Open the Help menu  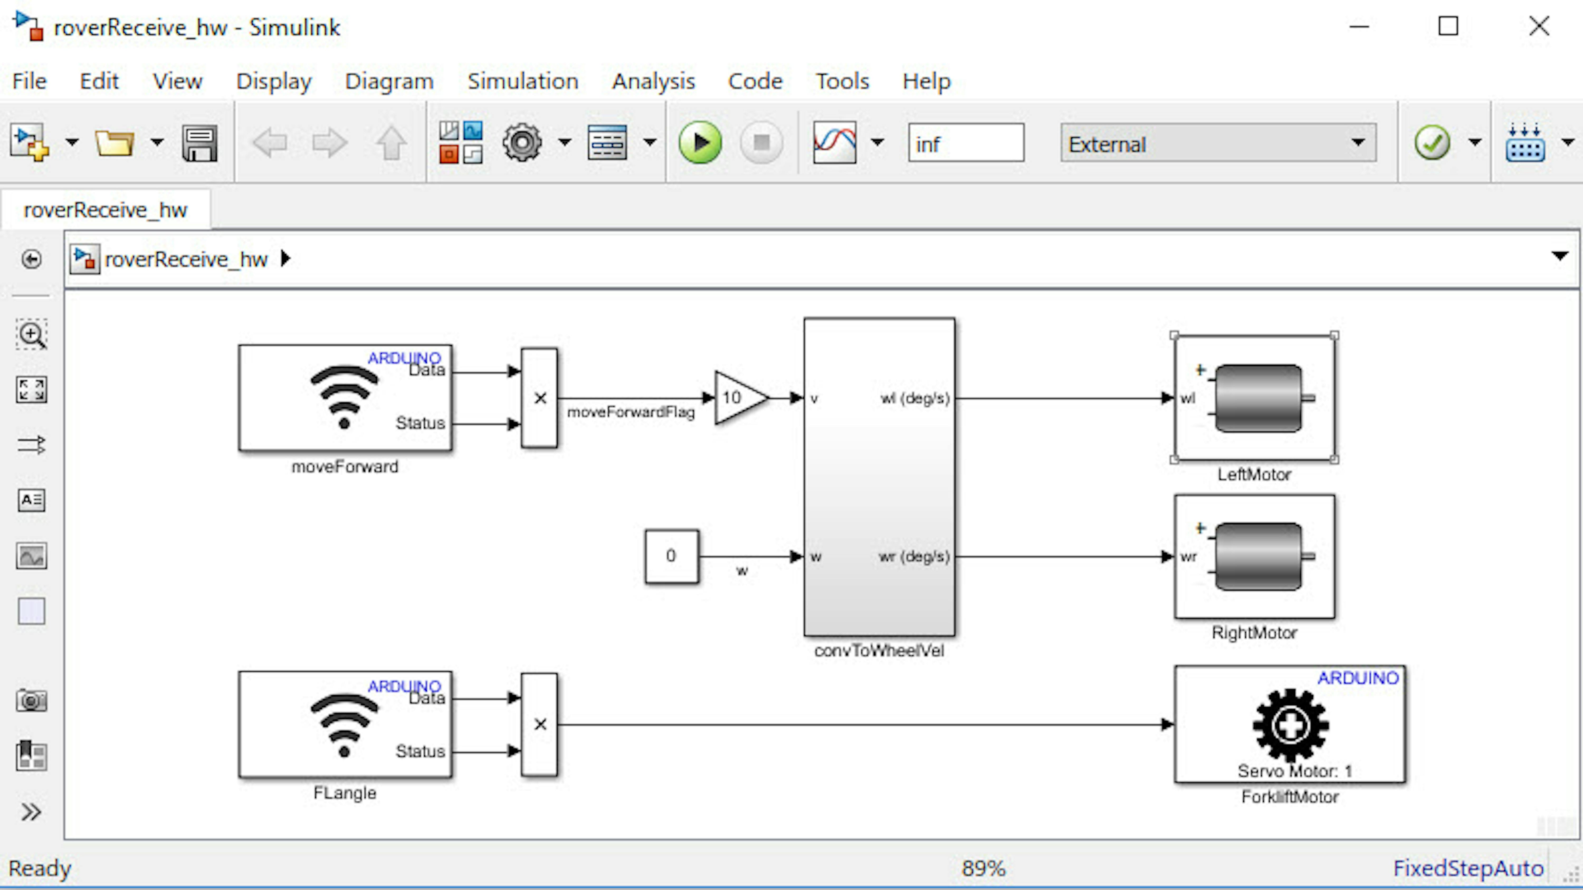pos(926,80)
